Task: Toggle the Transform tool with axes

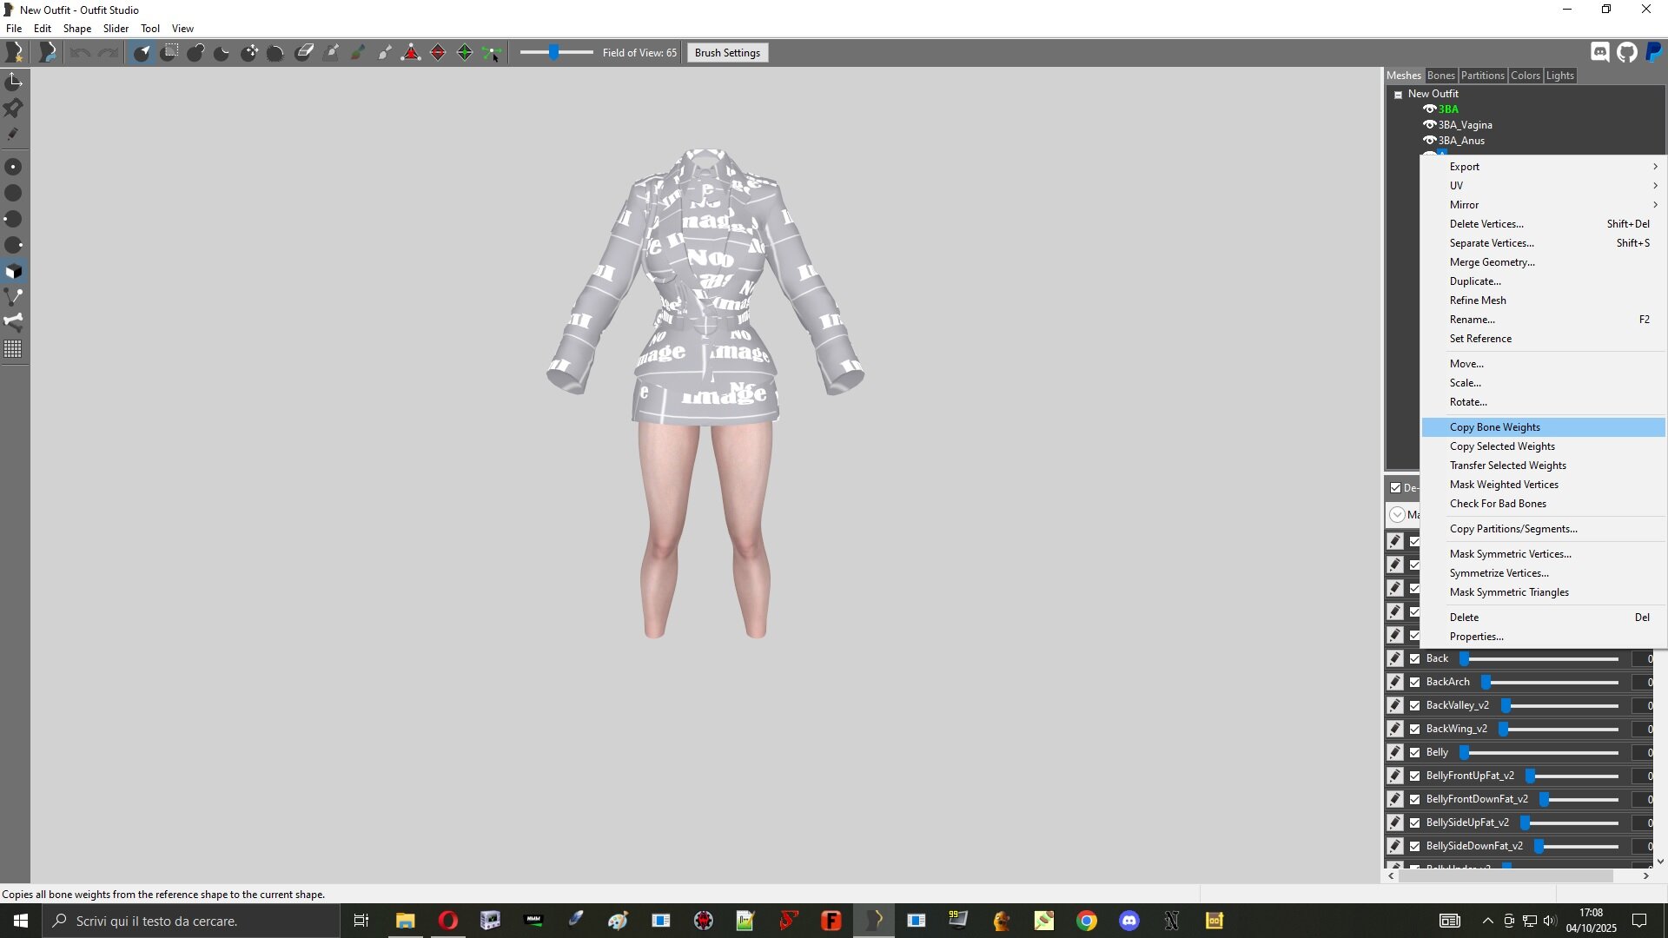Action: pyautogui.click(x=14, y=82)
